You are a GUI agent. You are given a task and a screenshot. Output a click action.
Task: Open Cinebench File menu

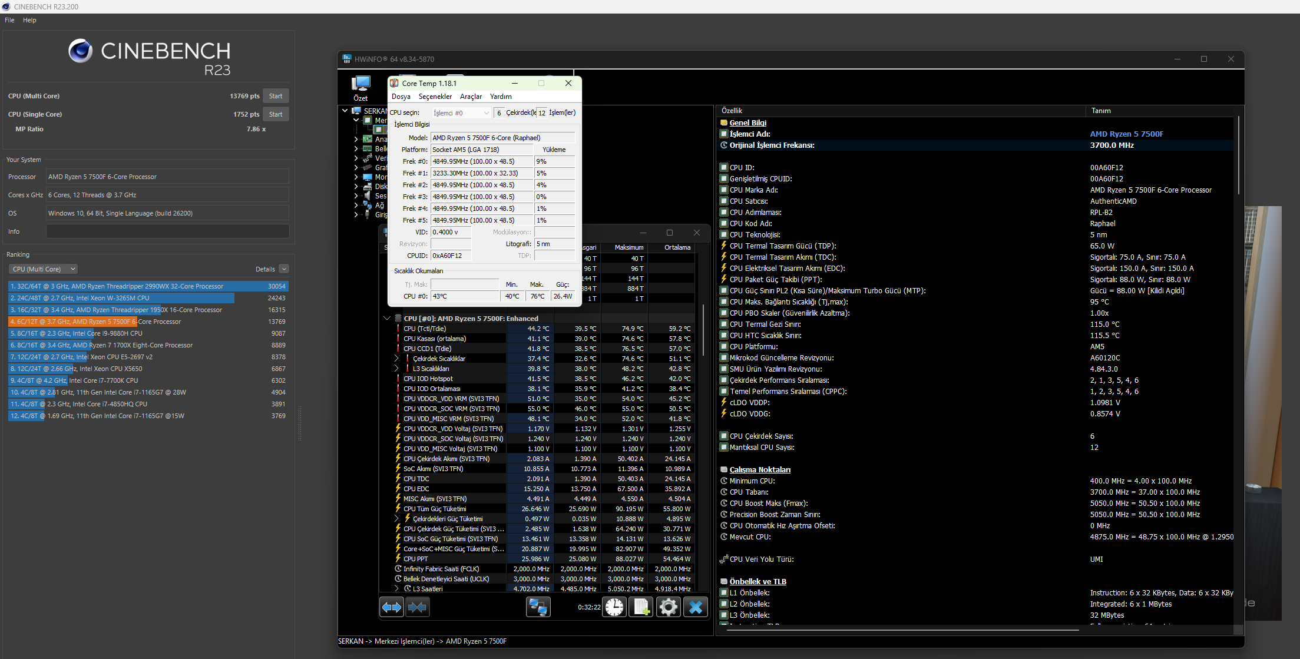click(x=9, y=20)
